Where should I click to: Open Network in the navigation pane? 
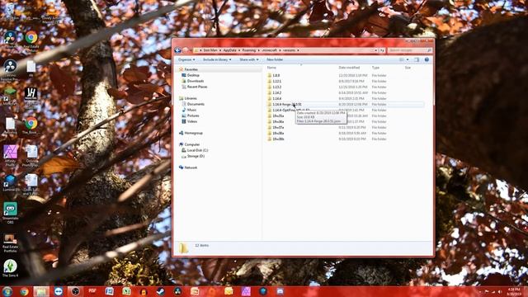[191, 167]
